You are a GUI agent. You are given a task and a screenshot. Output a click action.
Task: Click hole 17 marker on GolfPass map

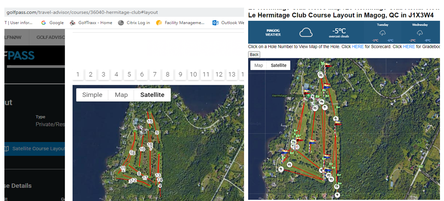click(x=145, y=178)
